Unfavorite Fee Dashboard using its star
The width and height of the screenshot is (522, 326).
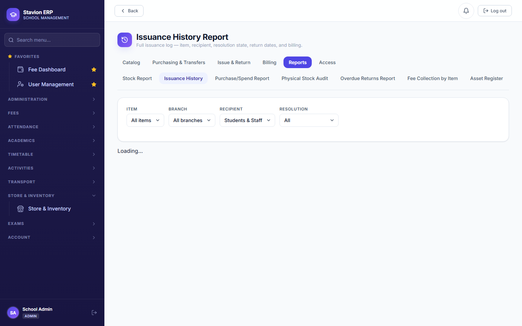pyautogui.click(x=94, y=70)
